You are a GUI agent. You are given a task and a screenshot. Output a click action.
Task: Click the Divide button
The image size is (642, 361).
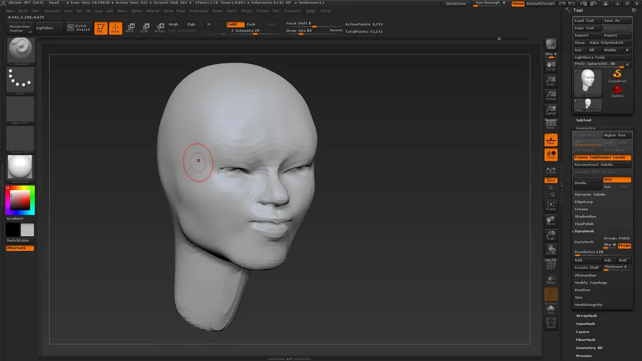(x=588, y=183)
